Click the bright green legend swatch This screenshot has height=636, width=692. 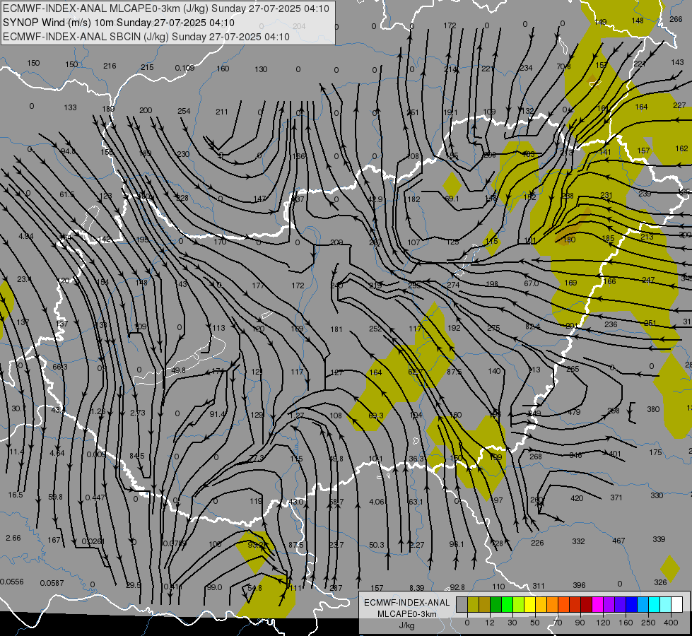pos(507,605)
